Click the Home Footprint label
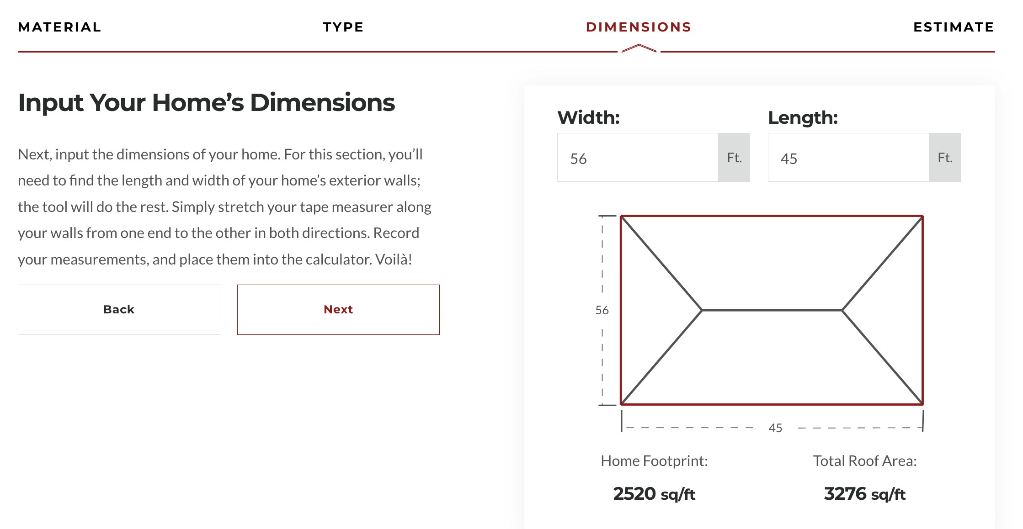Viewport: 1023px width, 529px height. coord(654,461)
